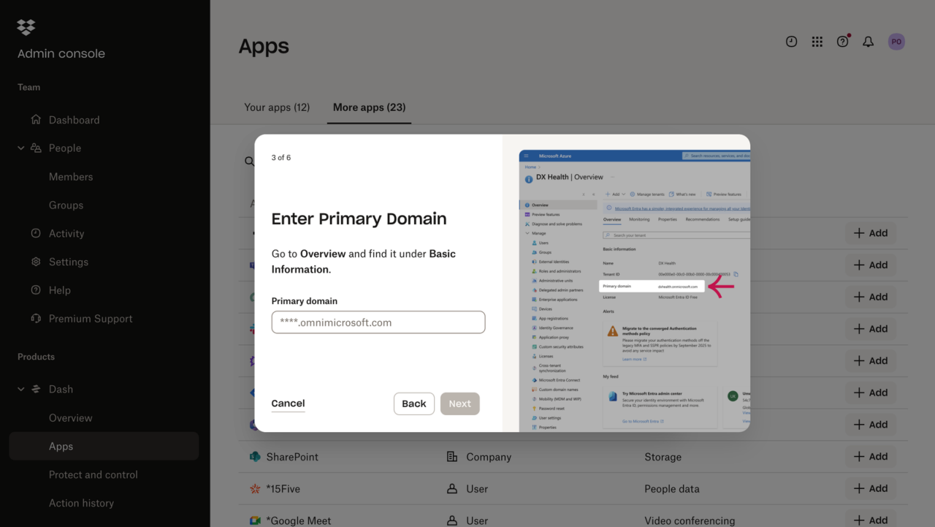
Task: Click the Primary domain input field
Action: tap(378, 322)
